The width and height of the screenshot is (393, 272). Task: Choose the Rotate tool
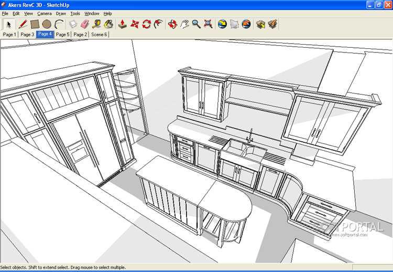146,24
